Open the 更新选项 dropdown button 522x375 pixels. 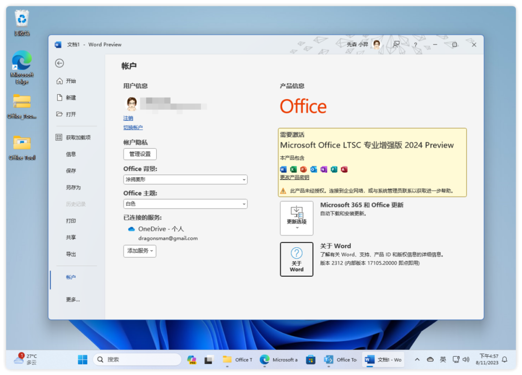(297, 218)
